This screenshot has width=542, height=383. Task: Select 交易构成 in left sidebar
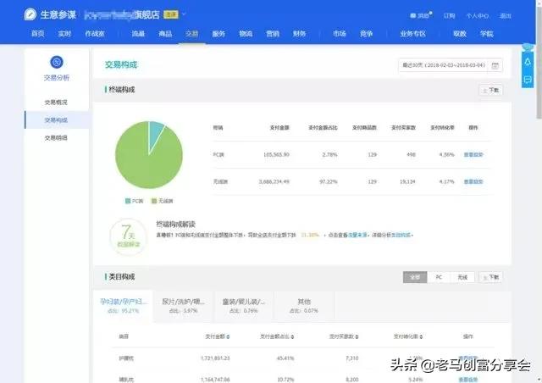[56, 120]
